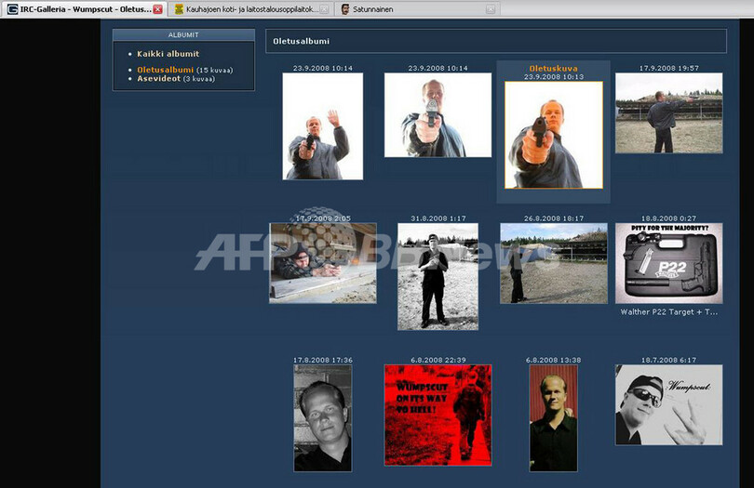Switch to the Satunnainen tab
The image size is (754, 488).
[x=410, y=8]
